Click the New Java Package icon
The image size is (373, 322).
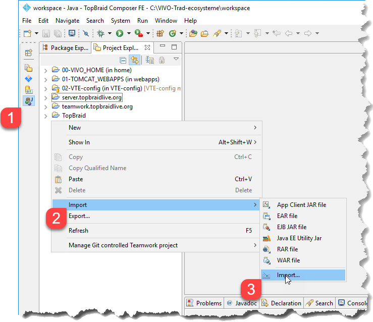pyautogui.click(x=160, y=33)
